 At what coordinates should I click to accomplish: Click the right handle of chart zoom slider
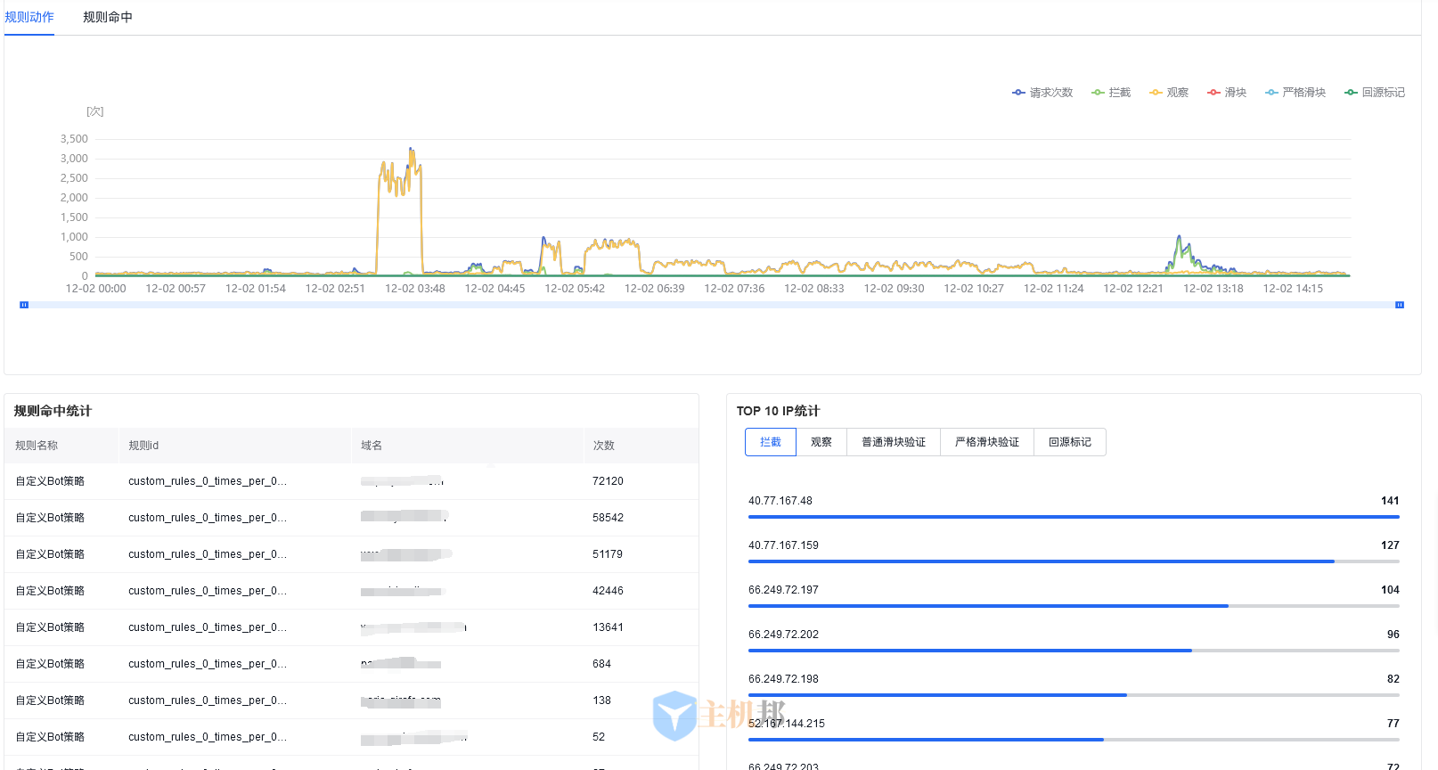coord(1400,305)
